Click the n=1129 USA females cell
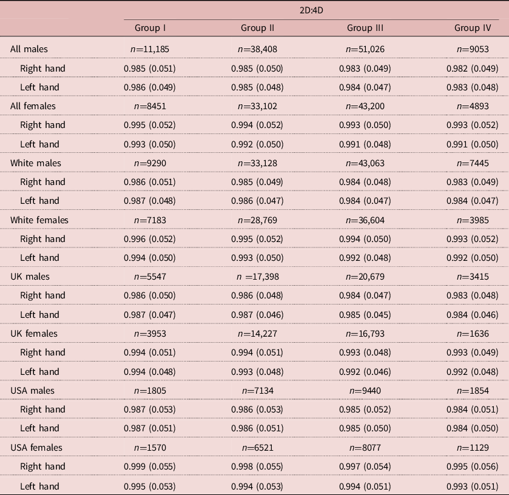 (x=472, y=448)
